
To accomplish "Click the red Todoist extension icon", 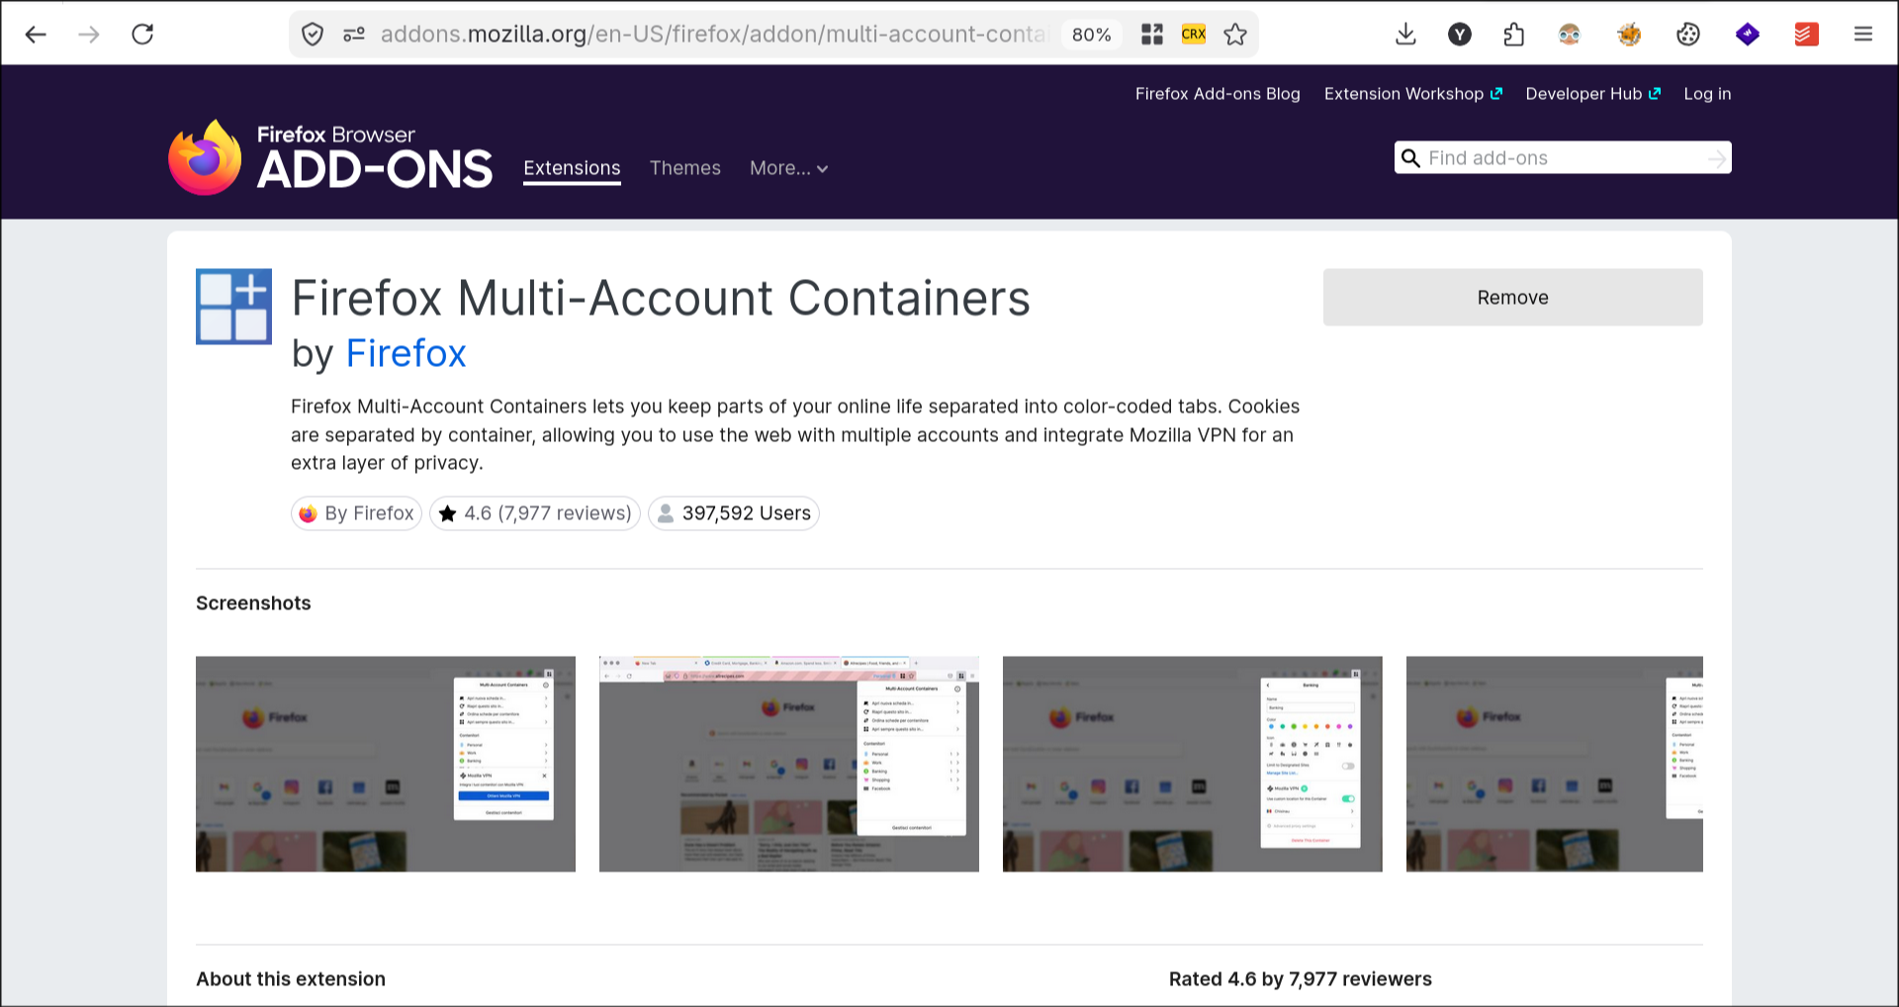I will click(1807, 35).
